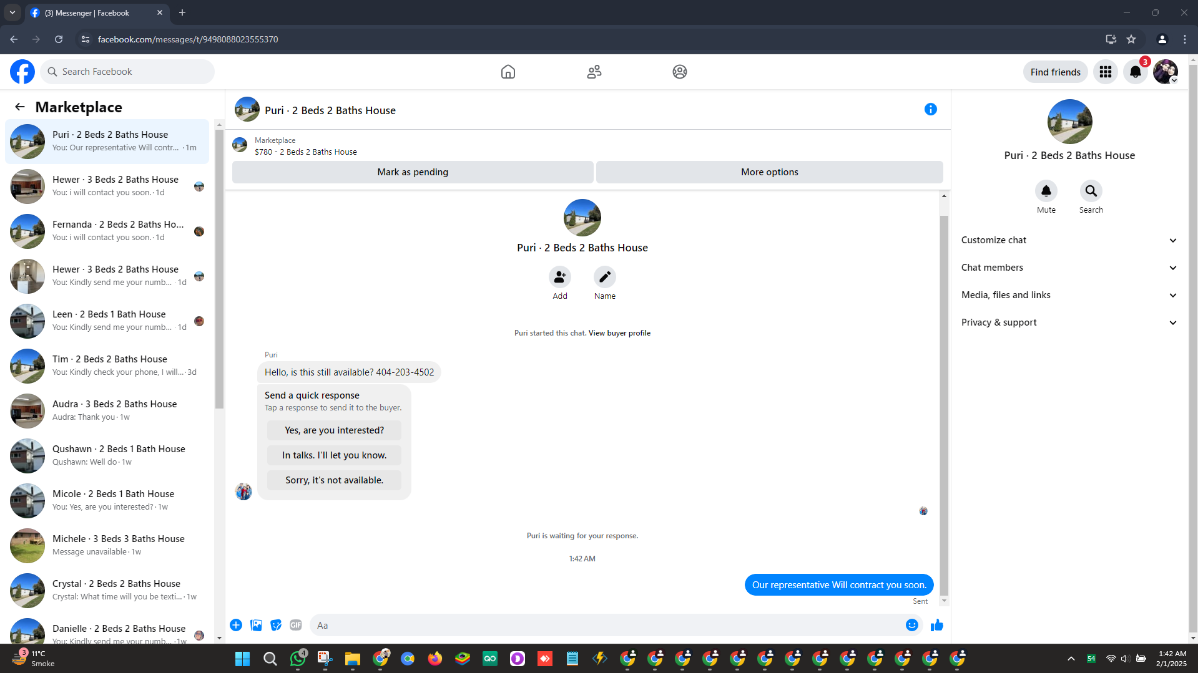Expand Media, files and links section
The width and height of the screenshot is (1198, 673).
[x=1069, y=295]
